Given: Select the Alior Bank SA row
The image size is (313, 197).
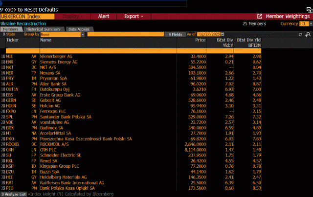Looking at the screenshot, I should (x=131, y=84).
